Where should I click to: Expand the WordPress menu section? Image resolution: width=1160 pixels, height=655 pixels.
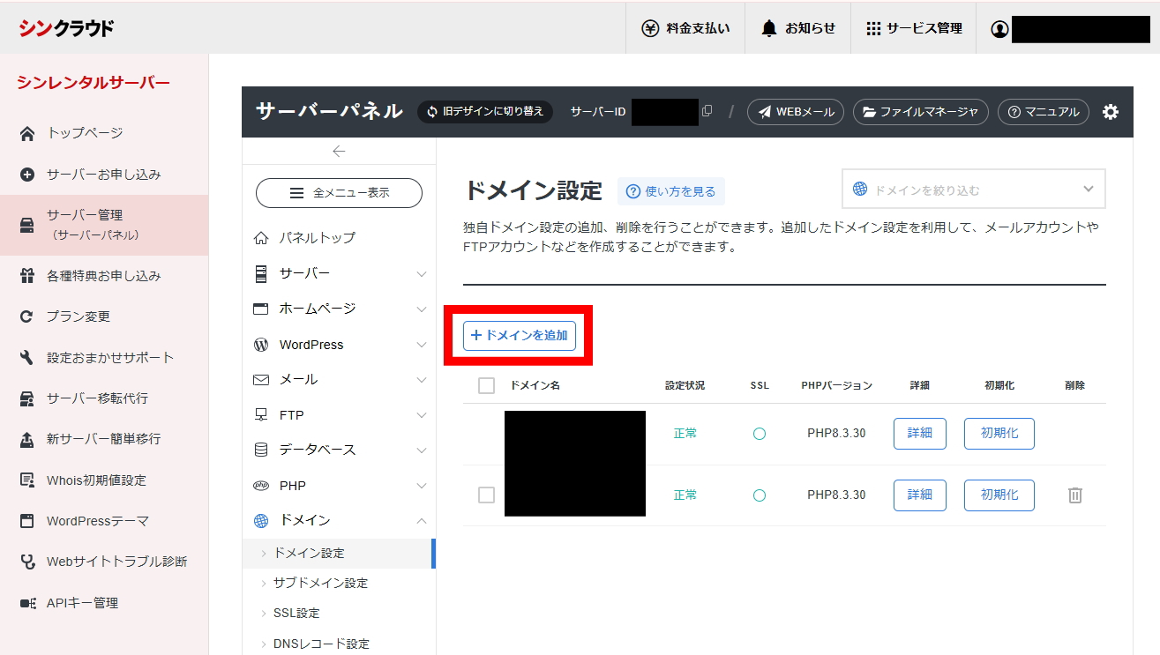tap(340, 345)
